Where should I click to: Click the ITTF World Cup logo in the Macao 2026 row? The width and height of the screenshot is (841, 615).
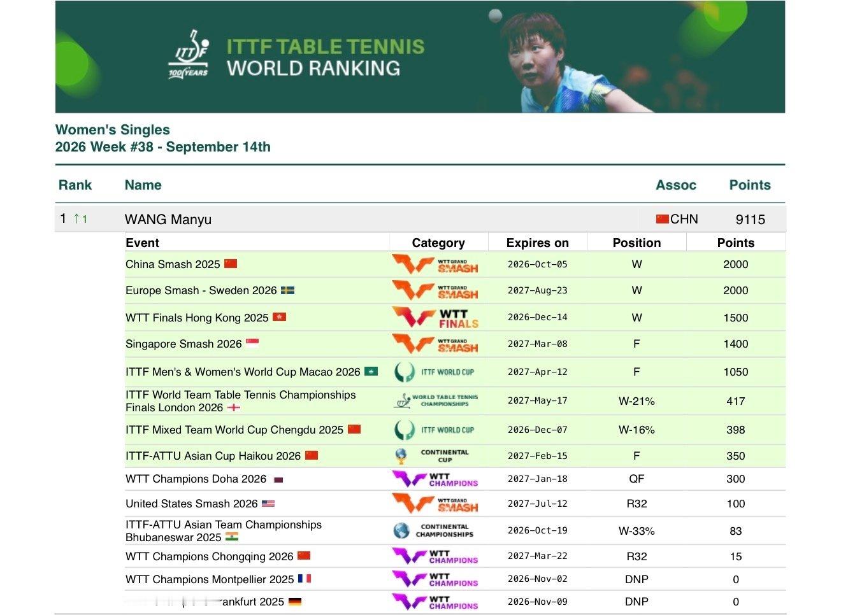coord(435,372)
